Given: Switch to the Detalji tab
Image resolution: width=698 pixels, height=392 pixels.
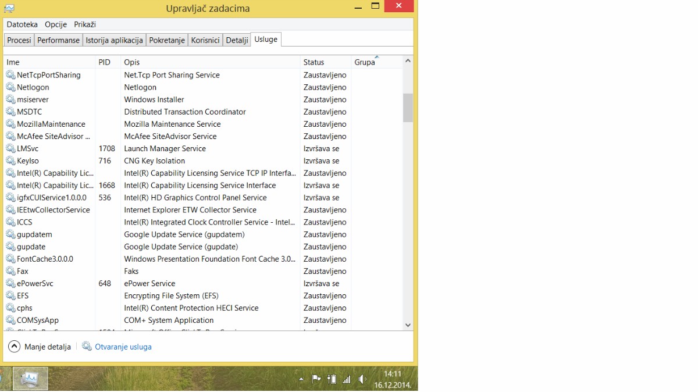Looking at the screenshot, I should point(237,40).
